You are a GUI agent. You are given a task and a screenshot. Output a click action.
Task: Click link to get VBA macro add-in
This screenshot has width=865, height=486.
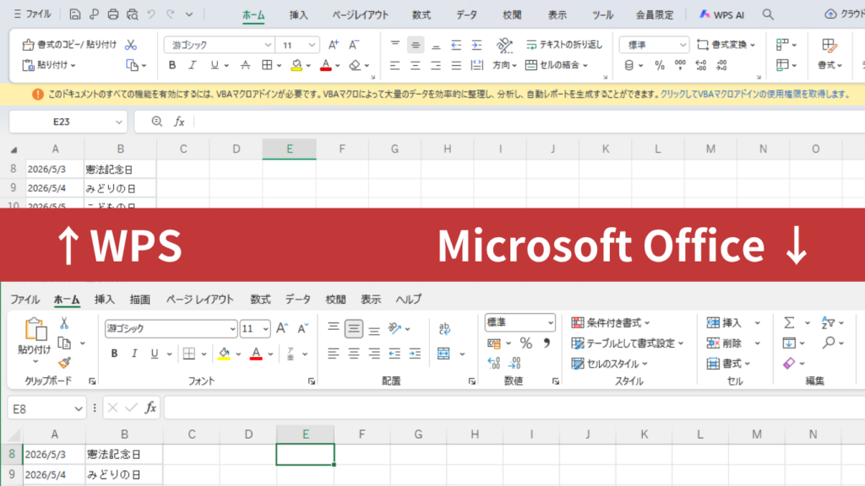(755, 94)
